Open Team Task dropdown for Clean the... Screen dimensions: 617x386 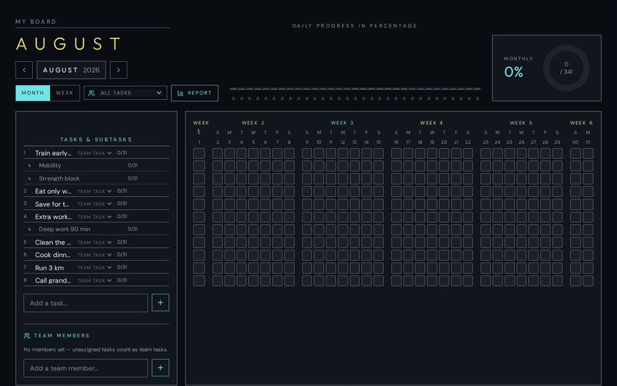(95, 243)
